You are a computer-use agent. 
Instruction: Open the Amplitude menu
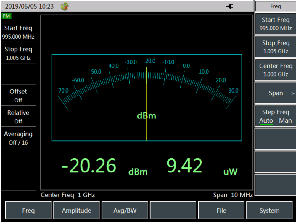tap(76, 210)
